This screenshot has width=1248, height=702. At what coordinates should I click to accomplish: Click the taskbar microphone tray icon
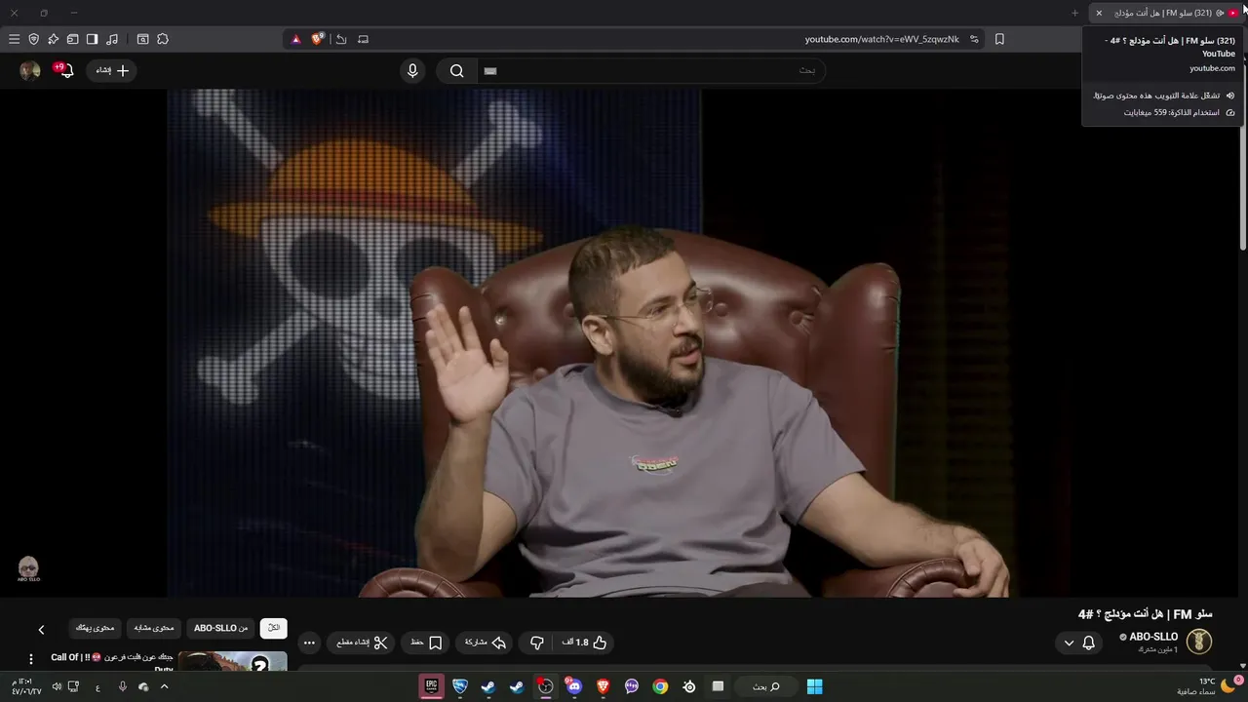pyautogui.click(x=122, y=686)
